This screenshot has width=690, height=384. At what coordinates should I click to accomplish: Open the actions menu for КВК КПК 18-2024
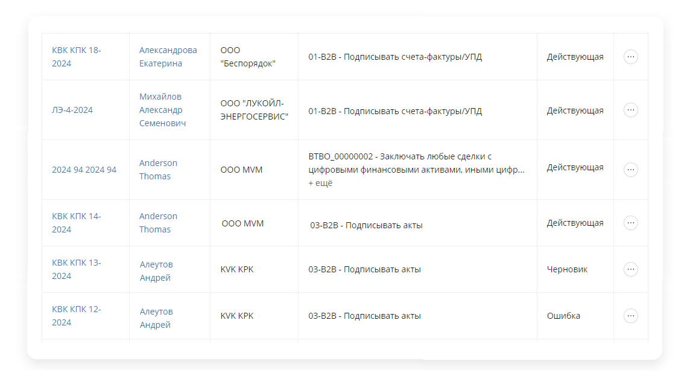tap(630, 57)
